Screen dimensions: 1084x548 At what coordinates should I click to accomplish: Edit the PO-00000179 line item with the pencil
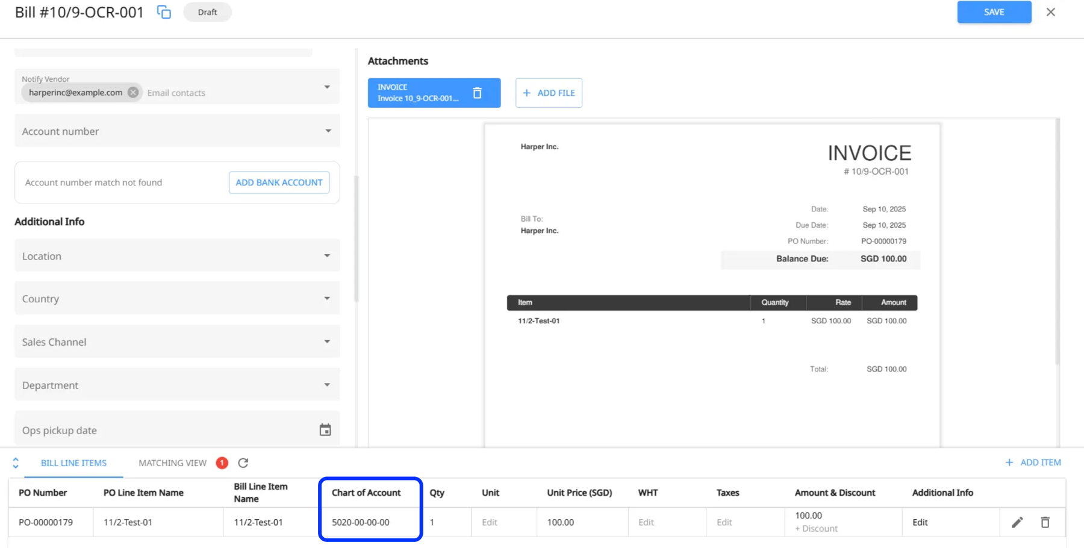[x=1017, y=522]
